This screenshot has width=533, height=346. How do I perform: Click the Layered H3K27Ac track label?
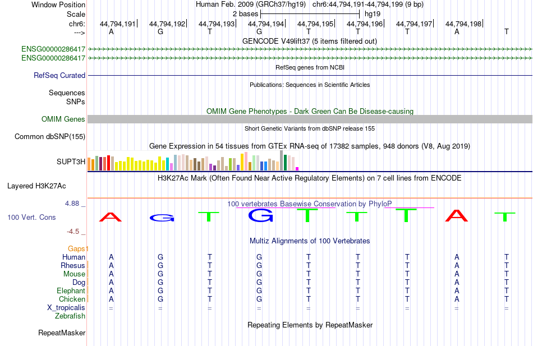36,186
